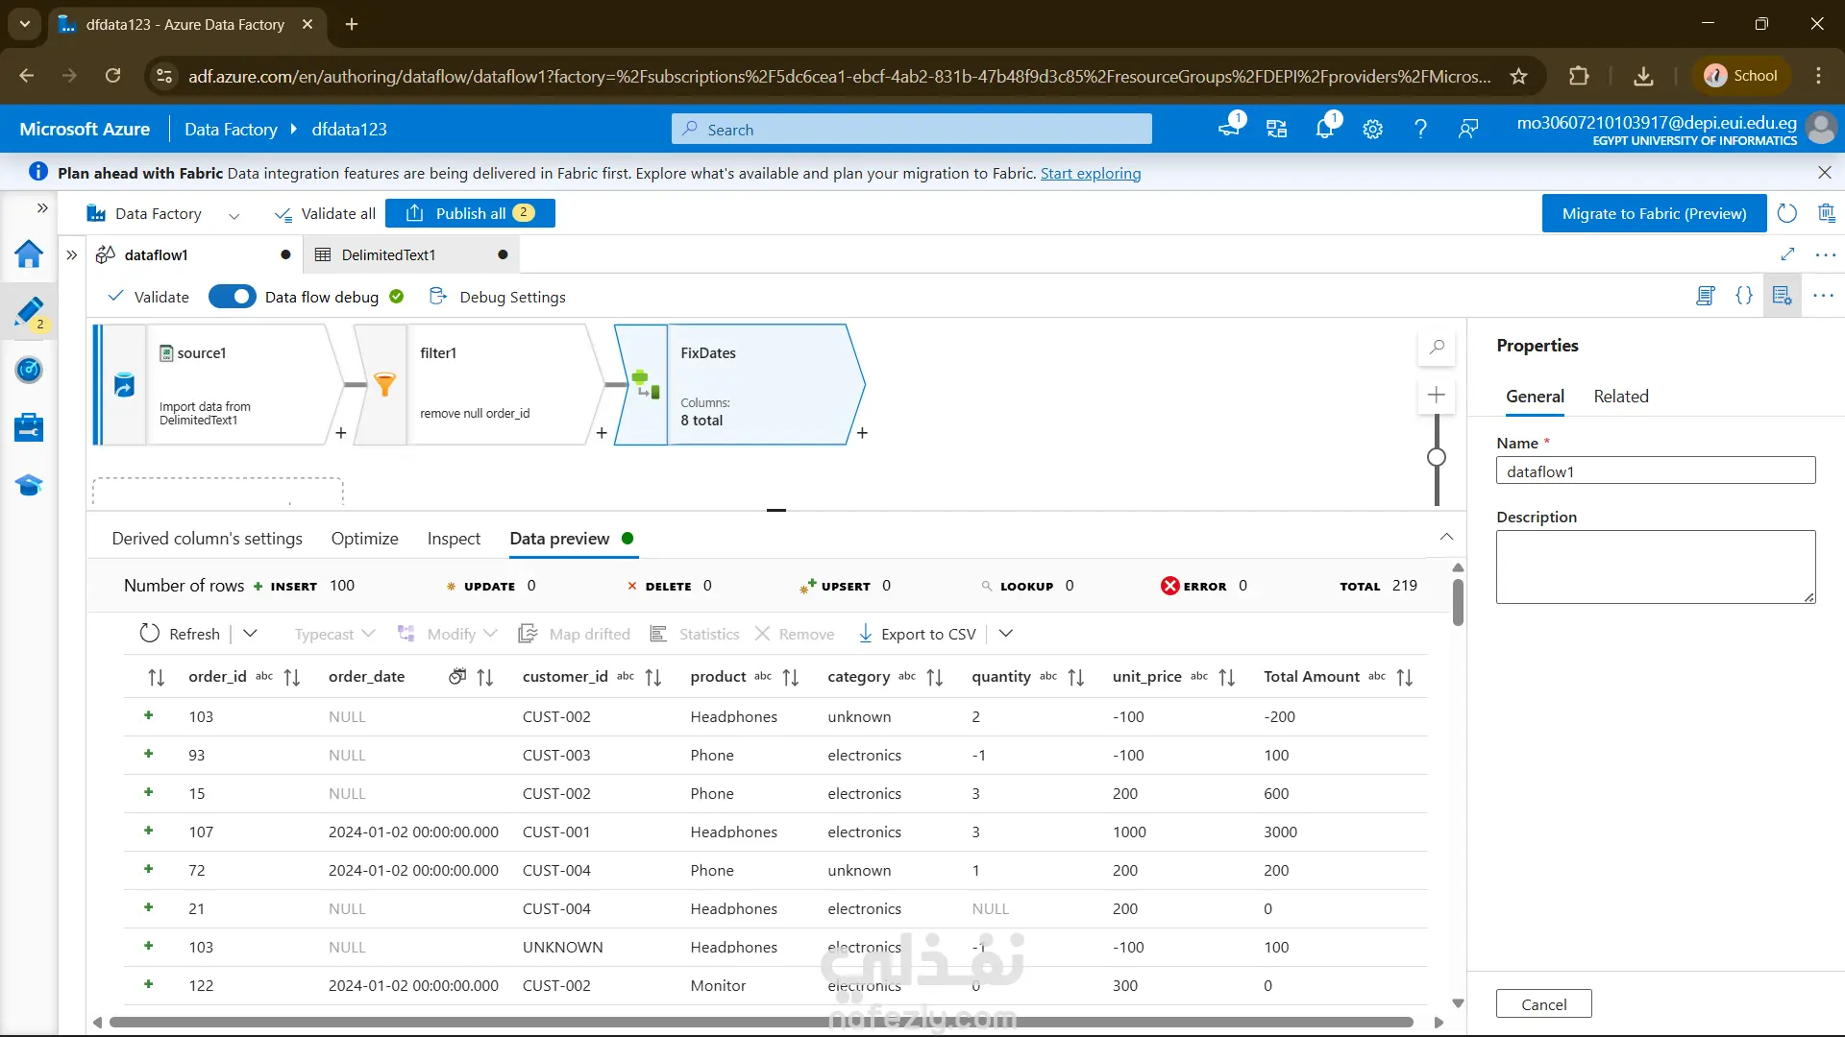
Task: Click the canvas zoom slider handle
Action: pyautogui.click(x=1437, y=457)
